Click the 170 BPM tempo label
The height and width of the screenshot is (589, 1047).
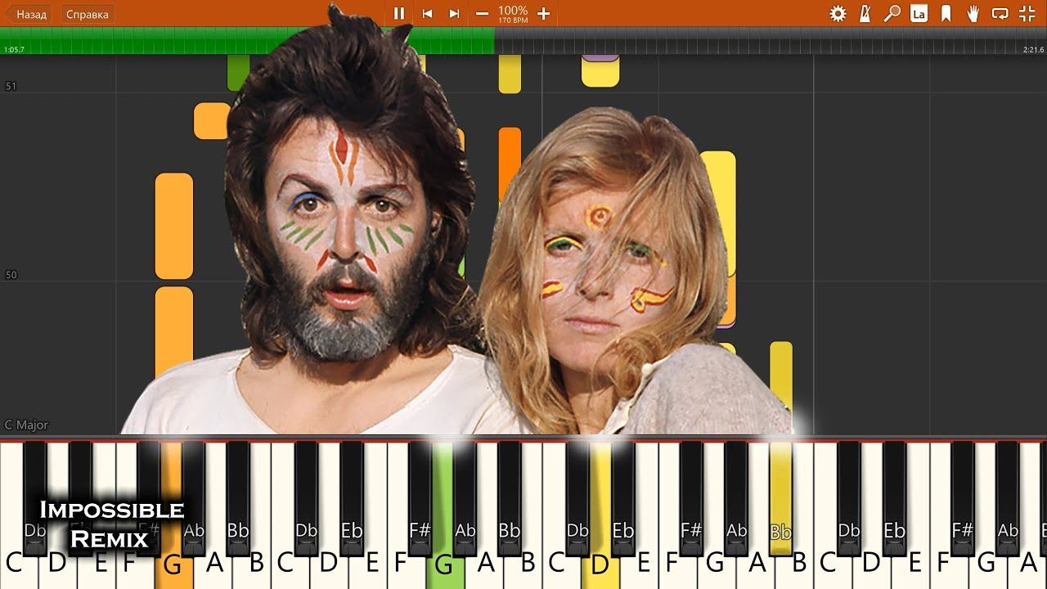click(513, 20)
